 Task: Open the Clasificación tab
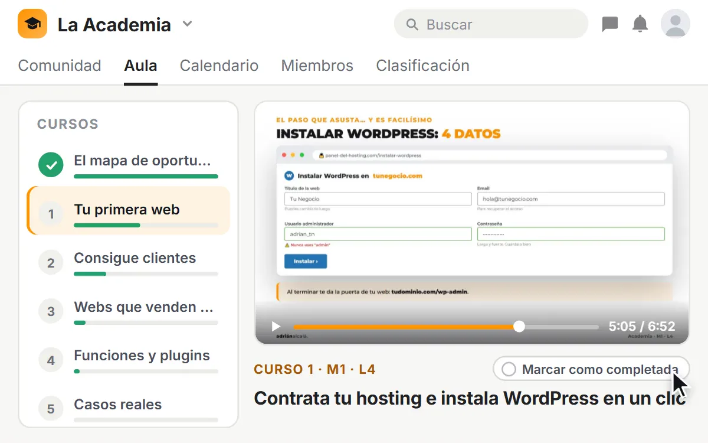pyautogui.click(x=422, y=66)
